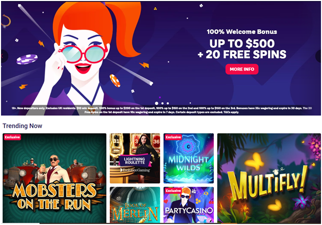
Task: Click Exclusive badge on PartyCasino tile
Action: point(173,191)
